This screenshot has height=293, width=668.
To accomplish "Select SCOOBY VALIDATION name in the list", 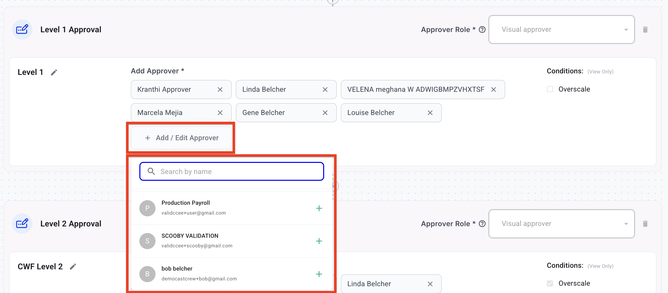I will pos(190,236).
